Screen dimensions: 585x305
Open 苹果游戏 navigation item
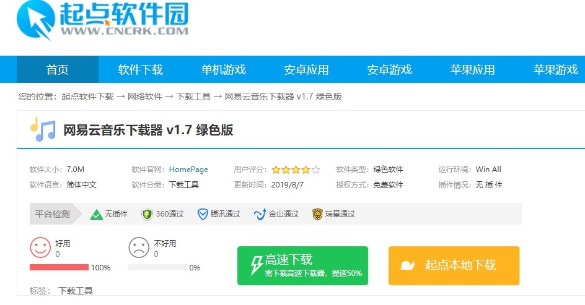click(555, 69)
